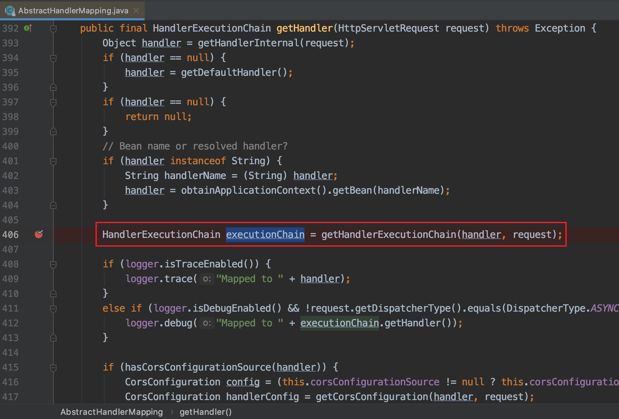Click hasCorsConfigurationSource call on line 415
The image size is (619, 419).
(198, 367)
